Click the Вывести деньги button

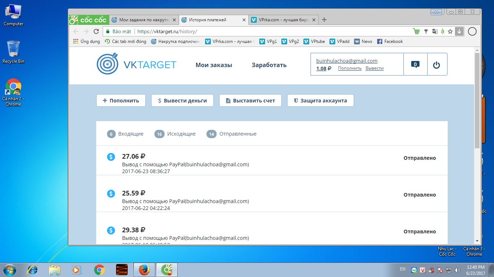pyautogui.click(x=182, y=101)
